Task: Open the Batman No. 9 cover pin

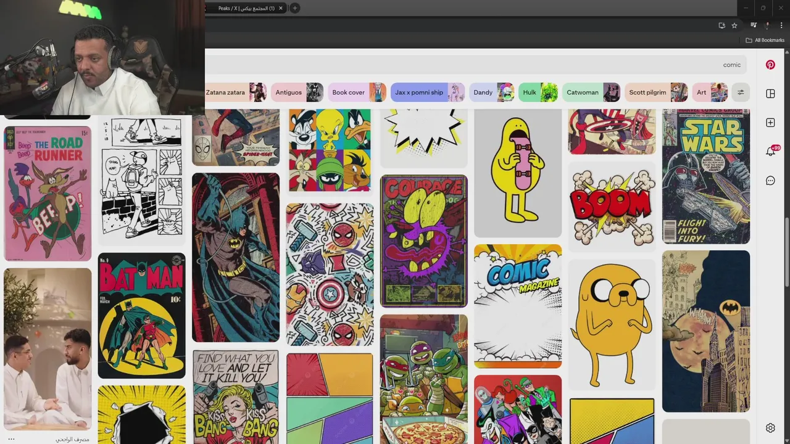Action: 141,315
